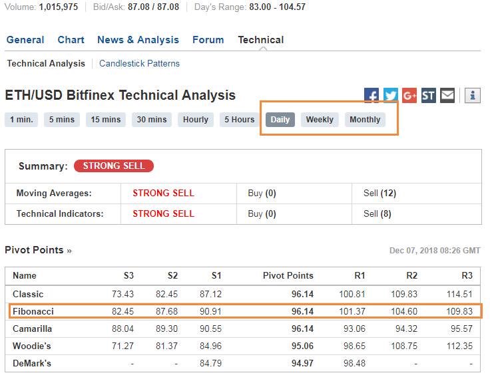Click the Dec 07, 2018 08:26 GMT timestamp
This screenshot has width=490, height=391.
coord(435,250)
